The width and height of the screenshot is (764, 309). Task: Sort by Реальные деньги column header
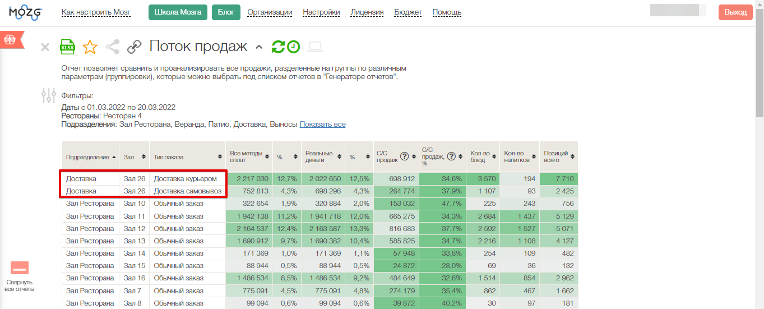[321, 156]
